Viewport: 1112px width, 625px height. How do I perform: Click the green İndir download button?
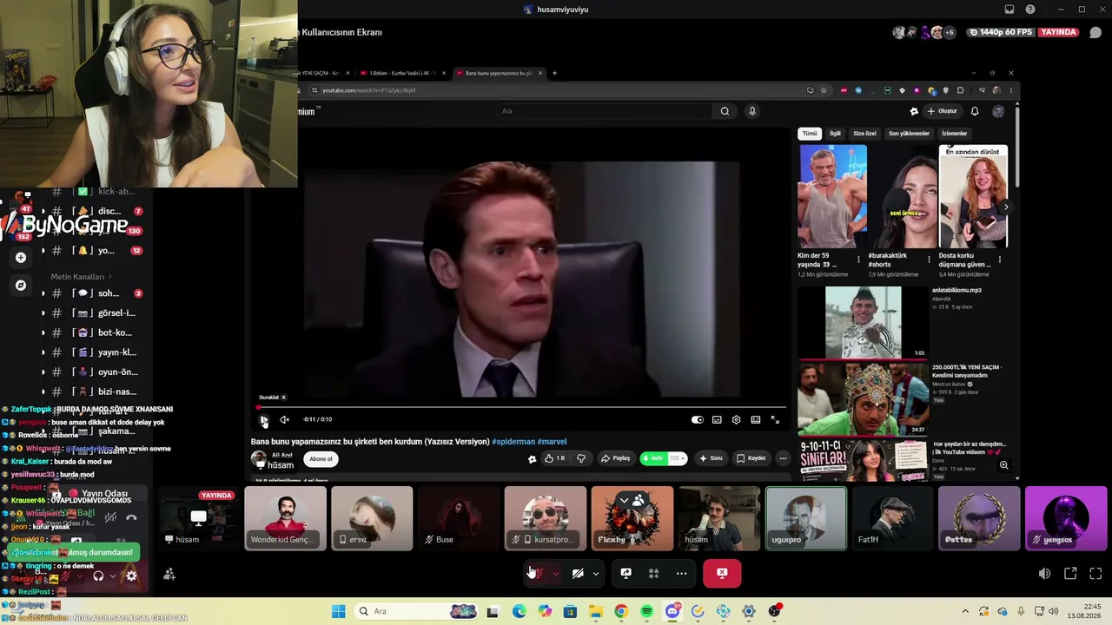(x=653, y=458)
